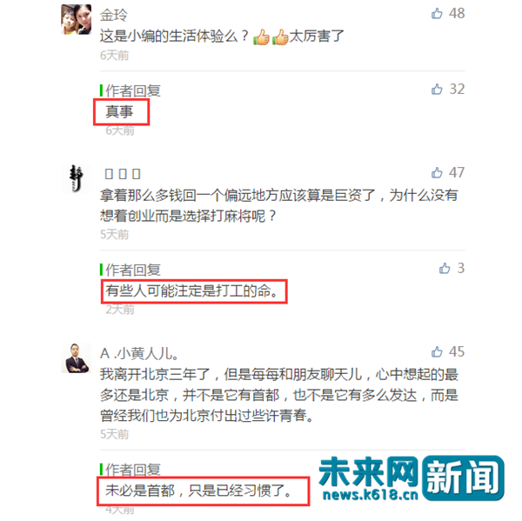Click thumbs-up on comment with 47 likes
This screenshot has width=522, height=521.
(437, 172)
